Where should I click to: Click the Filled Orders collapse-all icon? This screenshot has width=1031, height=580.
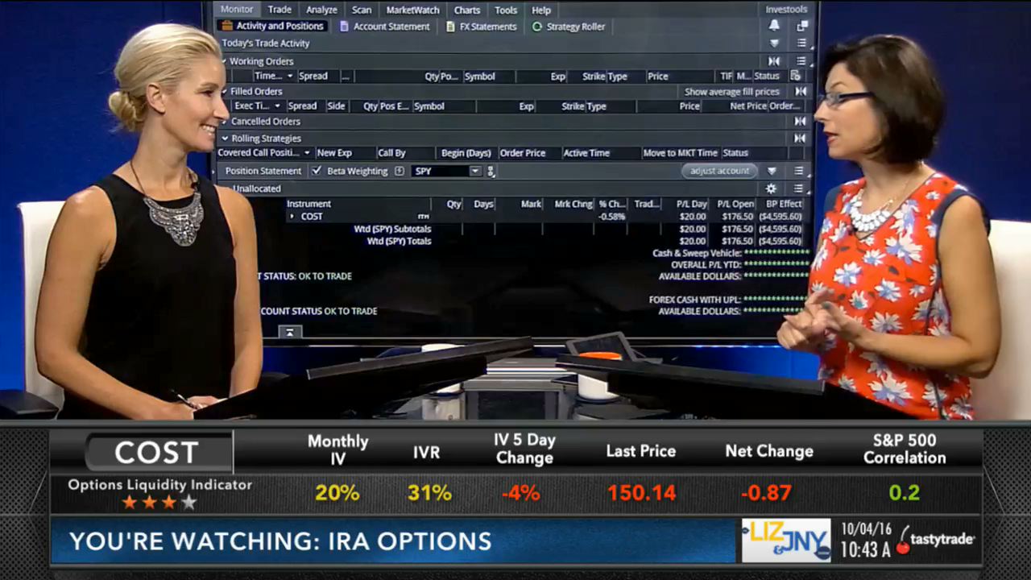click(x=801, y=91)
